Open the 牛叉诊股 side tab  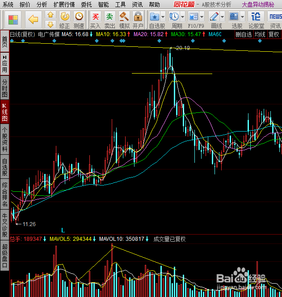5,225
